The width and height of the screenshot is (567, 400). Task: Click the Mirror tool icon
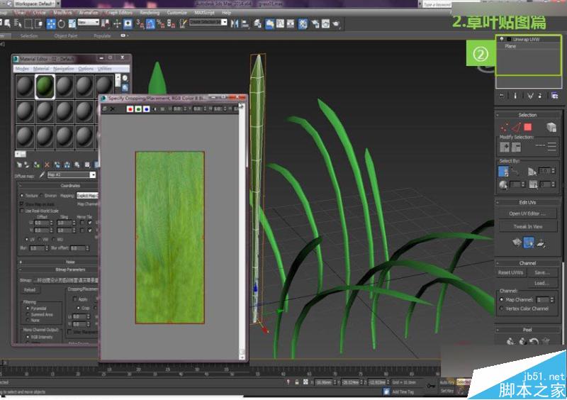tap(235, 24)
